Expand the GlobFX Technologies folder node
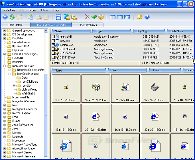Image resolution: width=195 pixels, height=160 pixels. click(x=5, y=54)
